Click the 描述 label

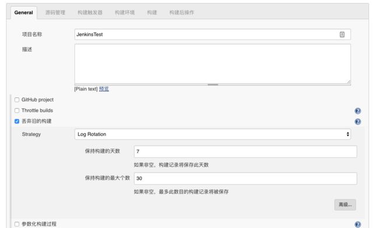(27, 50)
